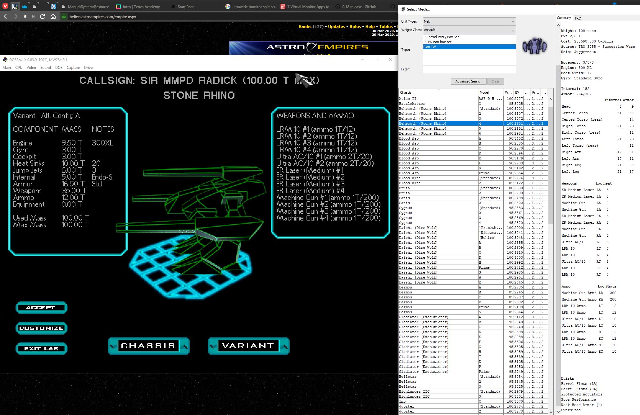The image size is (640, 415).
Task: Switch to the TRO tab
Action: pyautogui.click(x=578, y=18)
